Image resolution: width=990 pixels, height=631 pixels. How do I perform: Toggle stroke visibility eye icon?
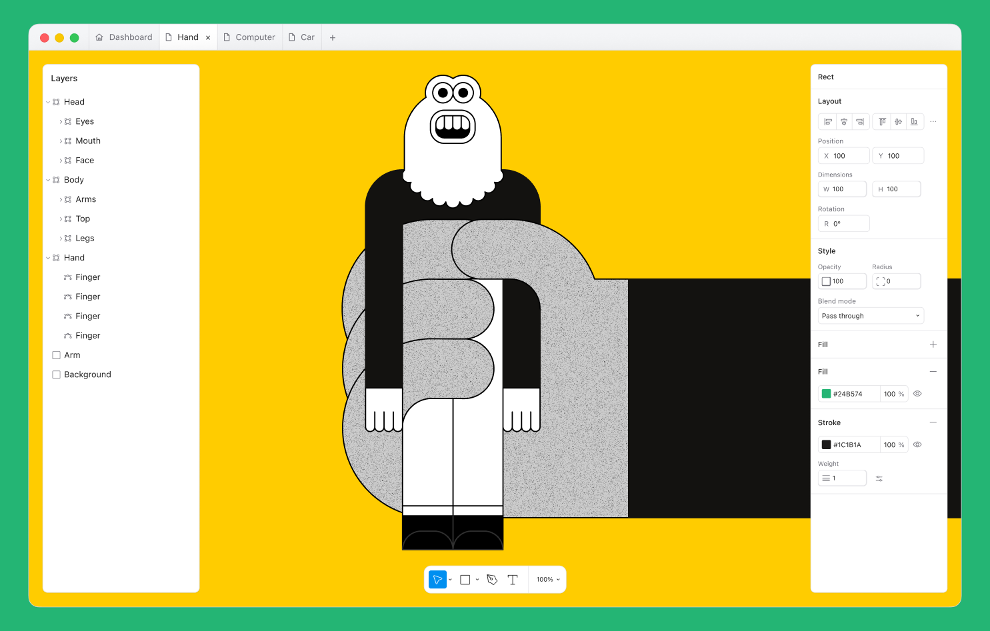(x=917, y=444)
